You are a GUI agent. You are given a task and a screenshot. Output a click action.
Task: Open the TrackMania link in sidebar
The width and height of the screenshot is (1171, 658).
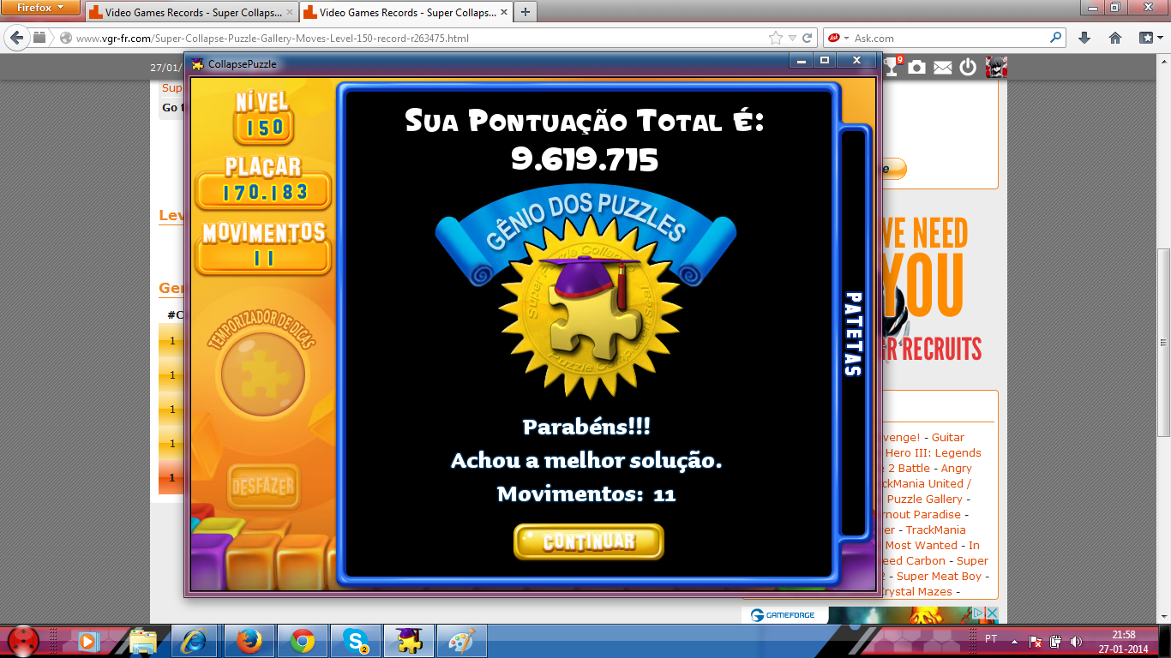[x=935, y=529]
